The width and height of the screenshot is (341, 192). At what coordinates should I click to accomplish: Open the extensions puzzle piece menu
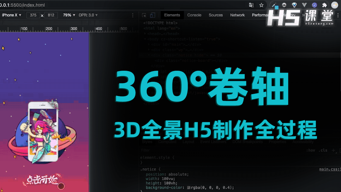tap(324, 5)
